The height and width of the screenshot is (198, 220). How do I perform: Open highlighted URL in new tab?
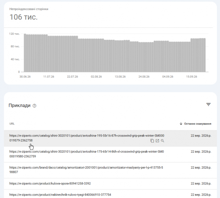click(157, 141)
